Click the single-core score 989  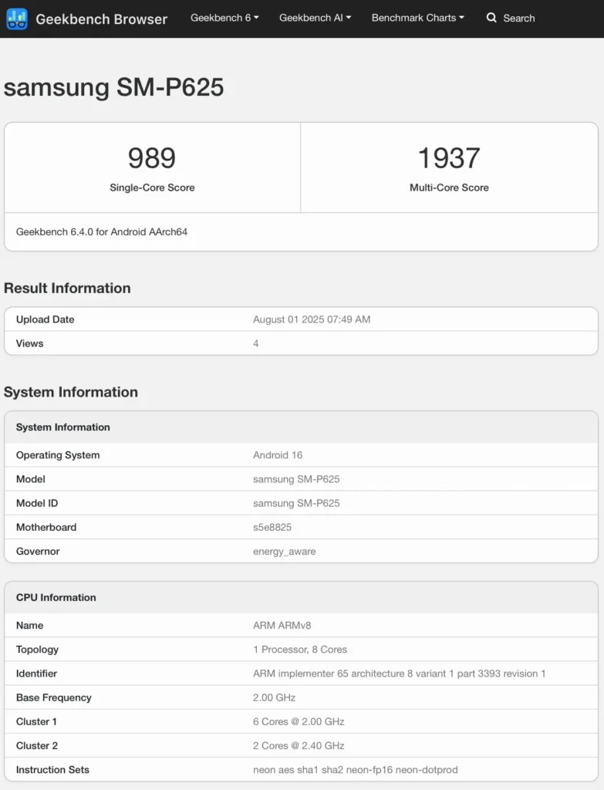tap(152, 157)
